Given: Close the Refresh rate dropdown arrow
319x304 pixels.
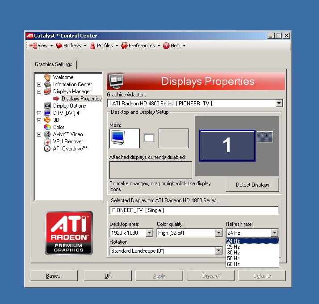Looking at the screenshot, I should [x=274, y=233].
